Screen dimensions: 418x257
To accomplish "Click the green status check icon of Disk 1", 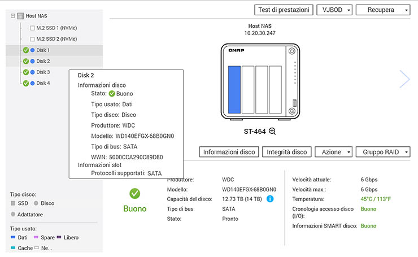I will 25,50.
